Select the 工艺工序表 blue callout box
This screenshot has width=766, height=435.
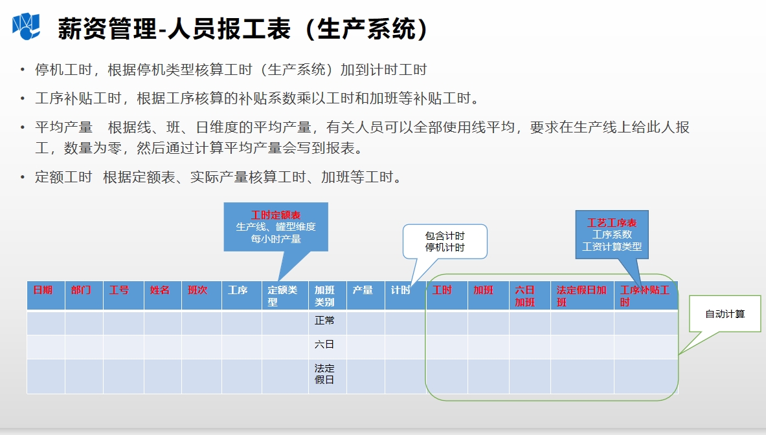[612, 235]
